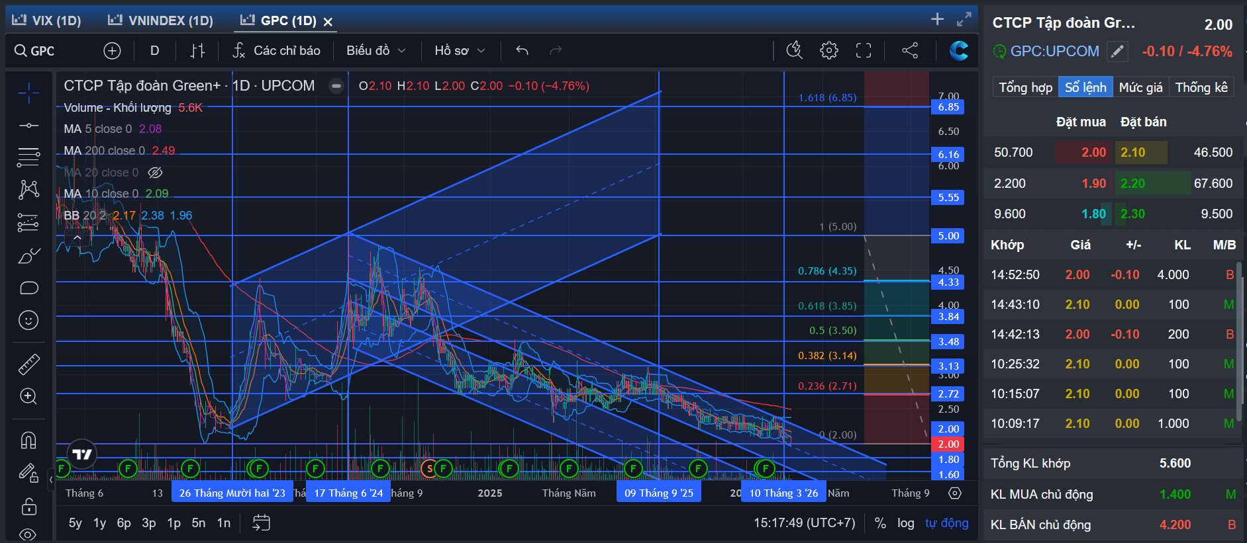Expand the chart panel with diagonal arrows

coord(964,19)
